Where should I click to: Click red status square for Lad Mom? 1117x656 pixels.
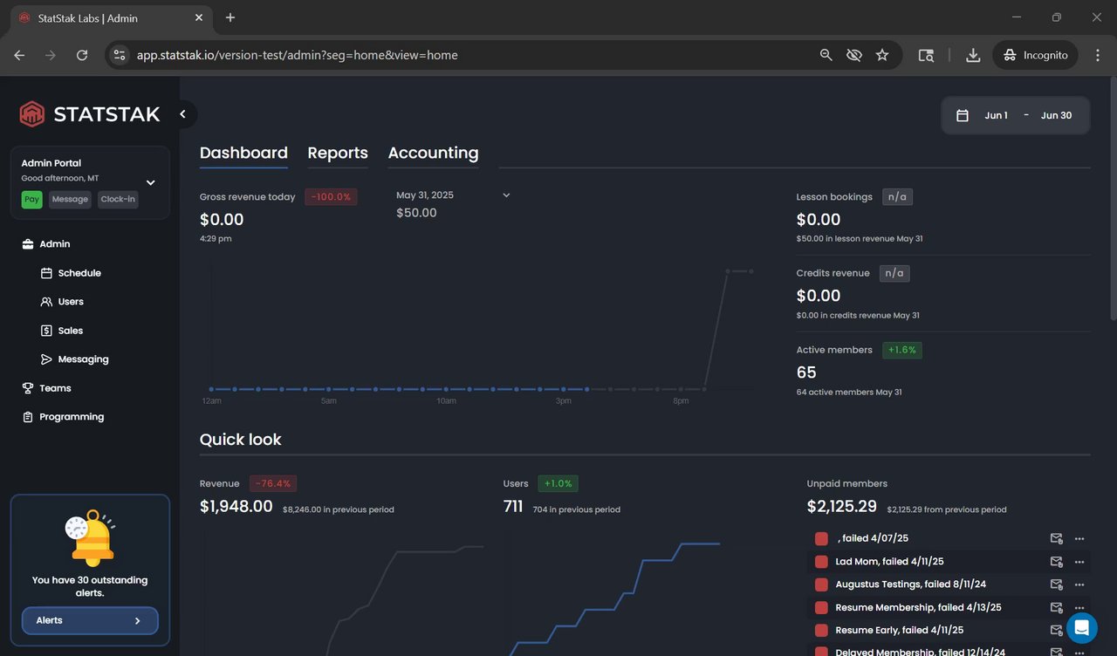click(821, 562)
